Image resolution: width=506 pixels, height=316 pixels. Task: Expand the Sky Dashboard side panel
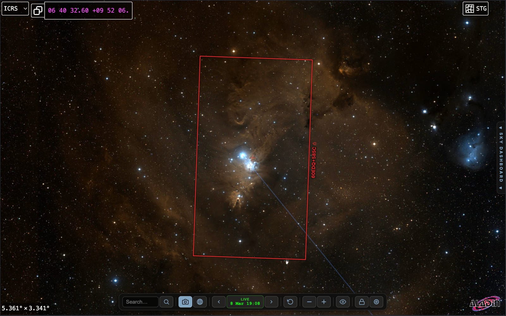pyautogui.click(x=501, y=158)
